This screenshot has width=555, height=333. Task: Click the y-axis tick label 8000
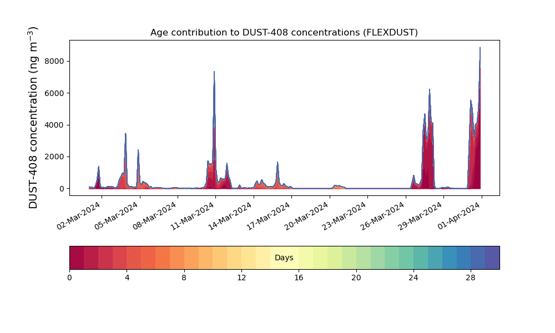click(x=54, y=61)
